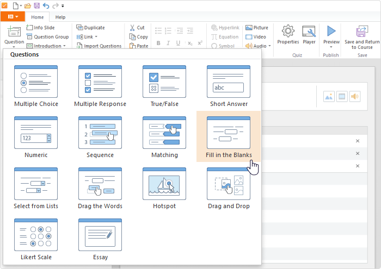The image size is (381, 269).
Task: Add audio to question via slide icon
Action: [x=355, y=97]
